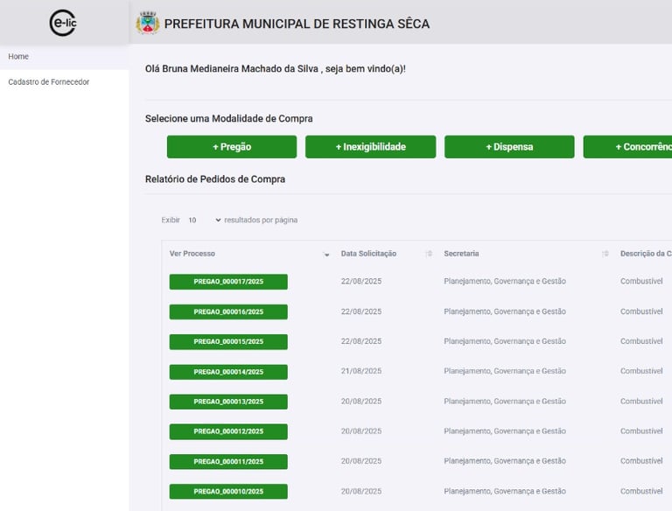Viewport: 672px width, 511px height.
Task: Sort by Secretaria column icon
Action: click(x=605, y=254)
